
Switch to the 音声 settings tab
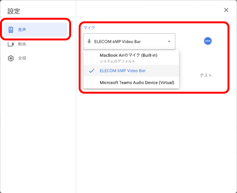click(36, 29)
